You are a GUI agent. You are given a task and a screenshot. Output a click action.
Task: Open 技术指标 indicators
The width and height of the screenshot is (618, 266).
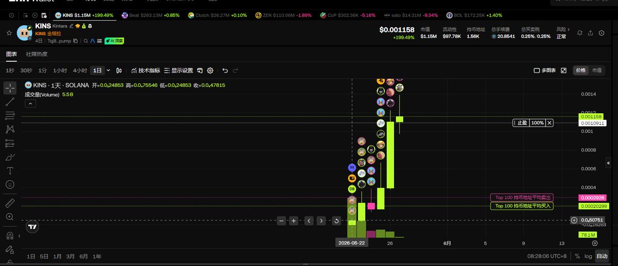pyautogui.click(x=146, y=70)
